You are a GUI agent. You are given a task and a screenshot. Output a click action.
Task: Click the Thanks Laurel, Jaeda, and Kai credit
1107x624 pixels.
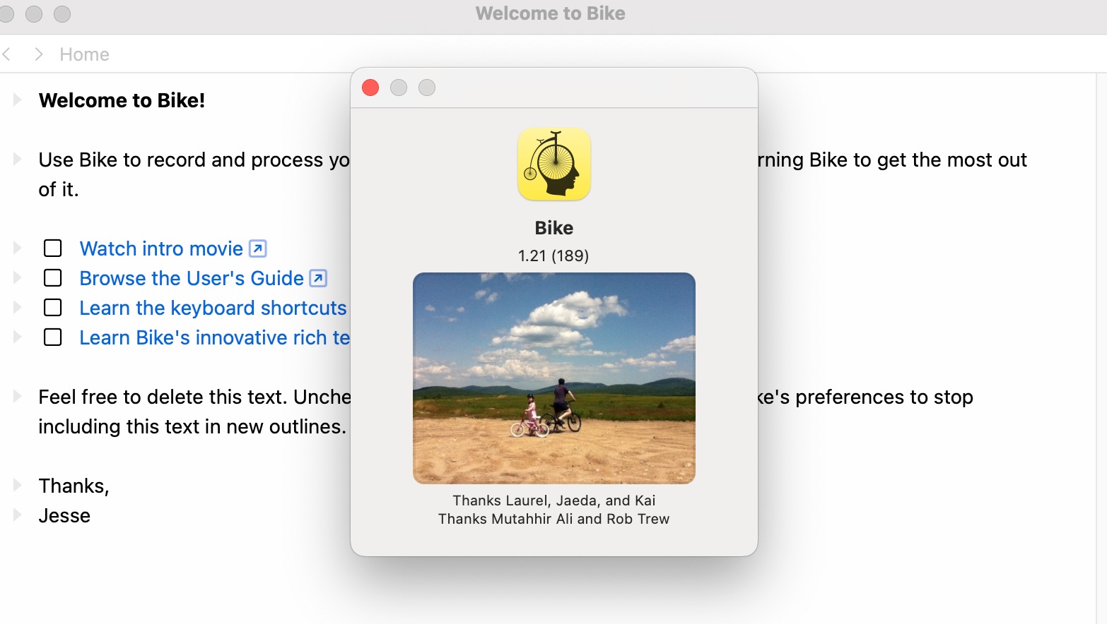pyautogui.click(x=554, y=500)
